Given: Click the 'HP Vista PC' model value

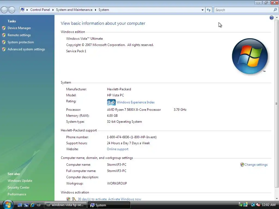Looking at the screenshot, I should click(116, 95).
